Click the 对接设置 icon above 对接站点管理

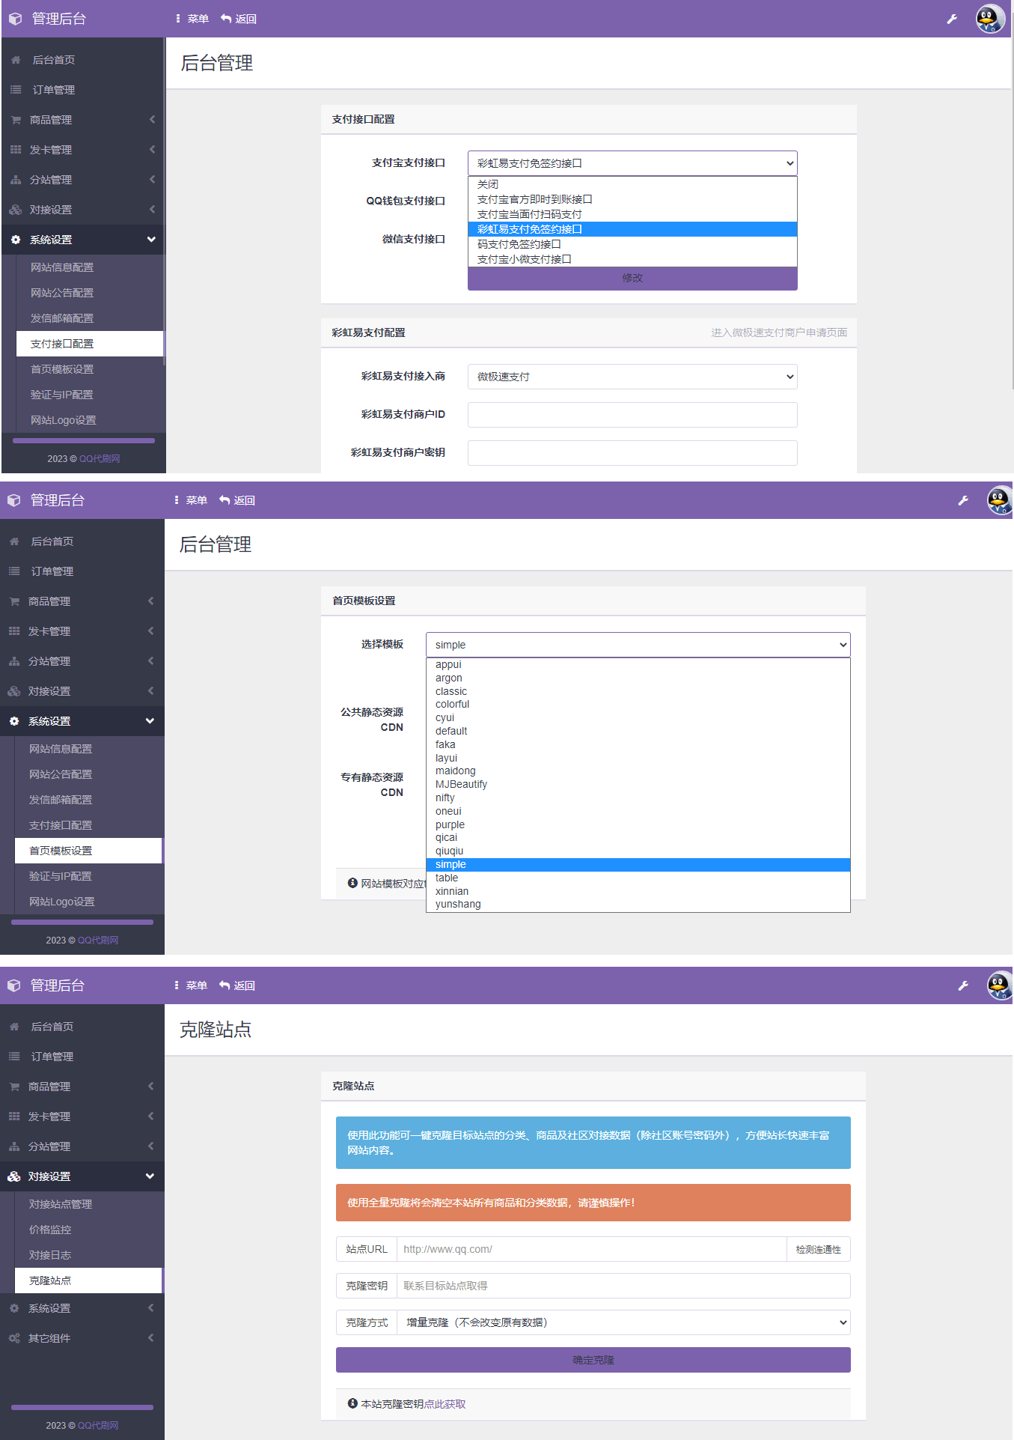(x=14, y=1176)
